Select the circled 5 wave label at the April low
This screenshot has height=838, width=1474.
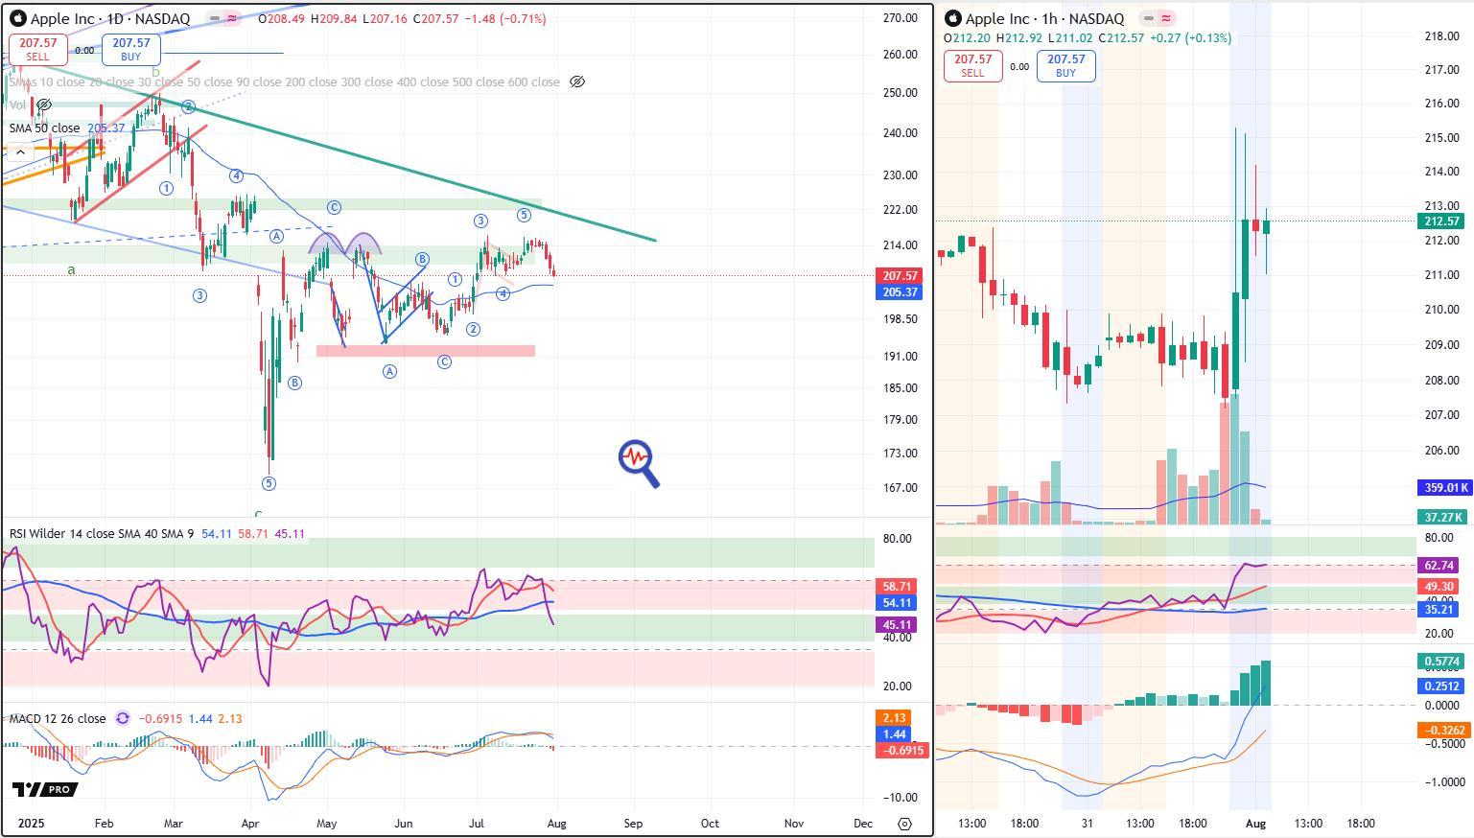(269, 484)
